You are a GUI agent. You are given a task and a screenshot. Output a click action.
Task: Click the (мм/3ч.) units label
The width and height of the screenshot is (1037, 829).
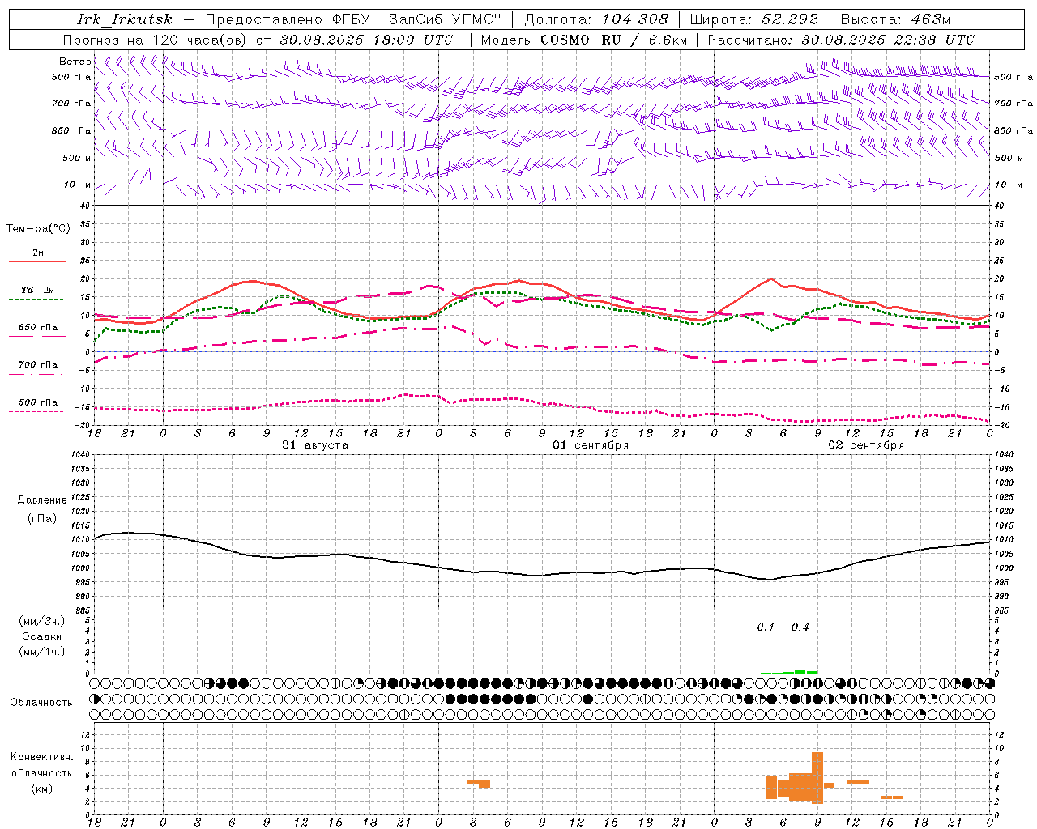tap(42, 621)
